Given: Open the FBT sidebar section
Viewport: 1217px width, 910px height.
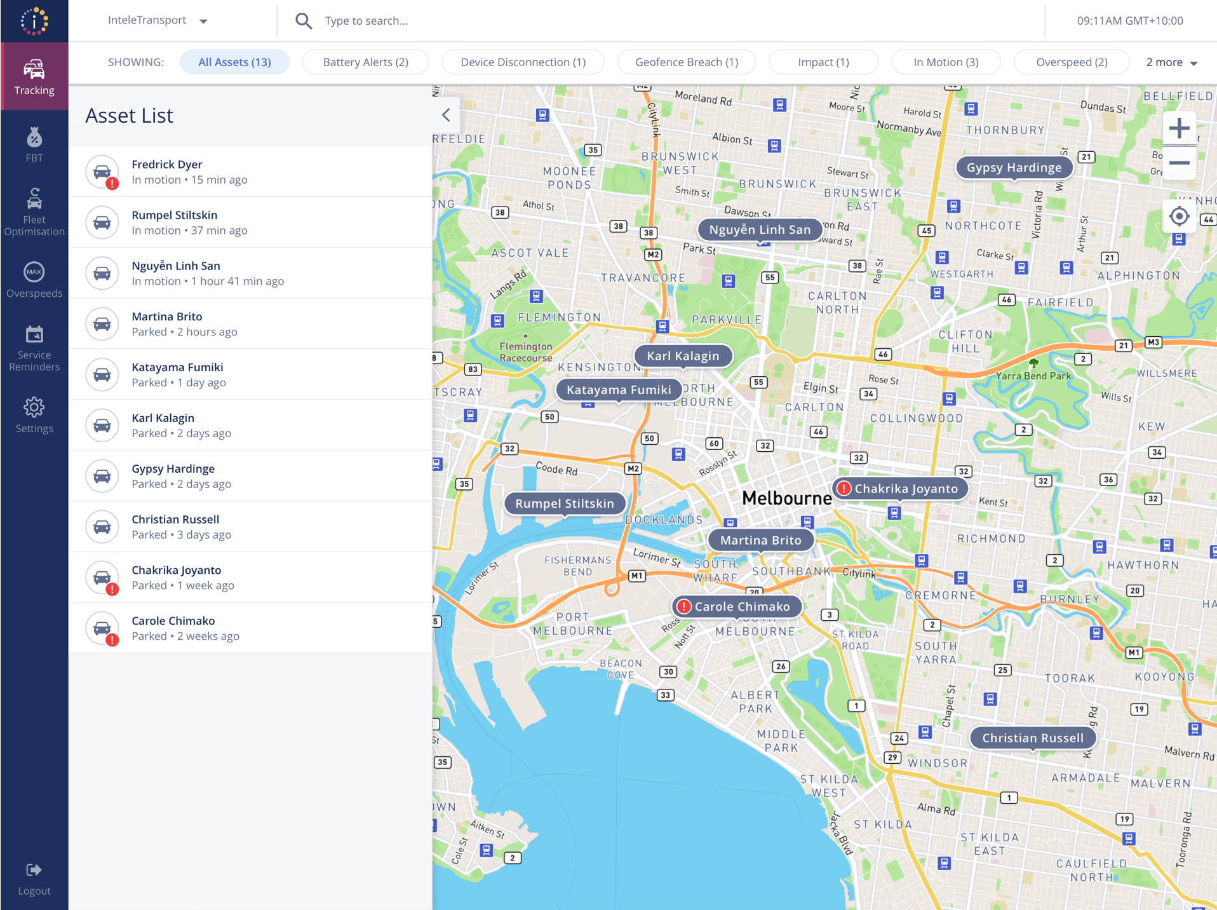Looking at the screenshot, I should (34, 145).
